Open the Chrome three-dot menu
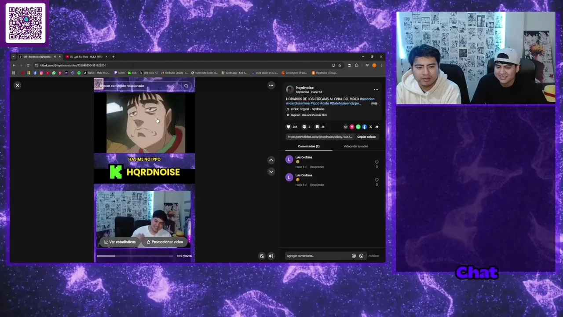Screen dimensions: 563x317 click(x=381, y=66)
